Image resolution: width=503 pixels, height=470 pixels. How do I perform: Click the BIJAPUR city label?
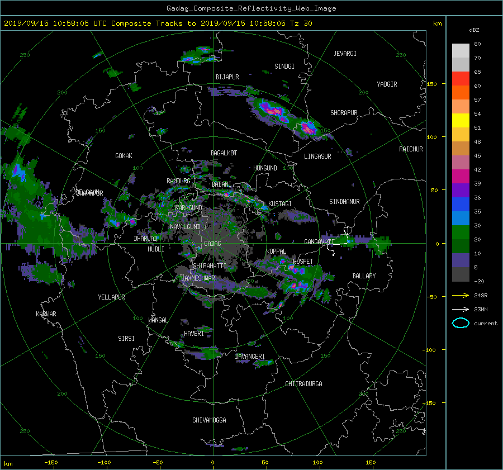click(227, 77)
